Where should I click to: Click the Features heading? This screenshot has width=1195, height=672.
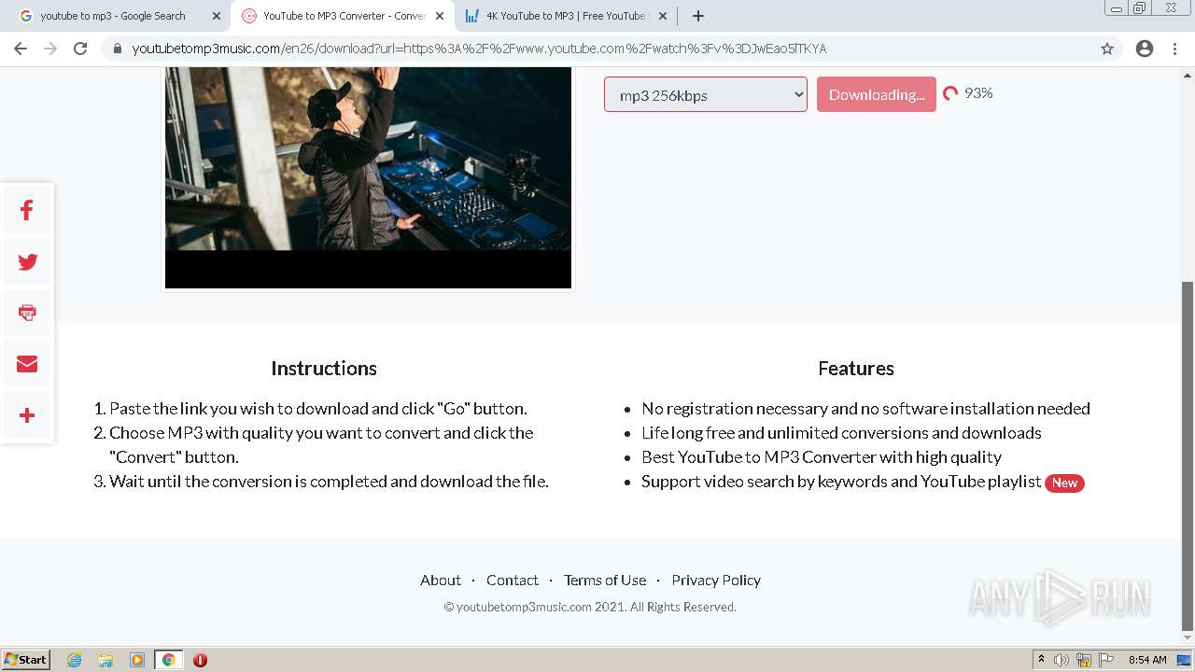pos(856,368)
